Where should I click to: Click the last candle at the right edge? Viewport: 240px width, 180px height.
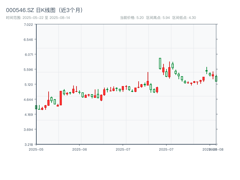coord(216,79)
